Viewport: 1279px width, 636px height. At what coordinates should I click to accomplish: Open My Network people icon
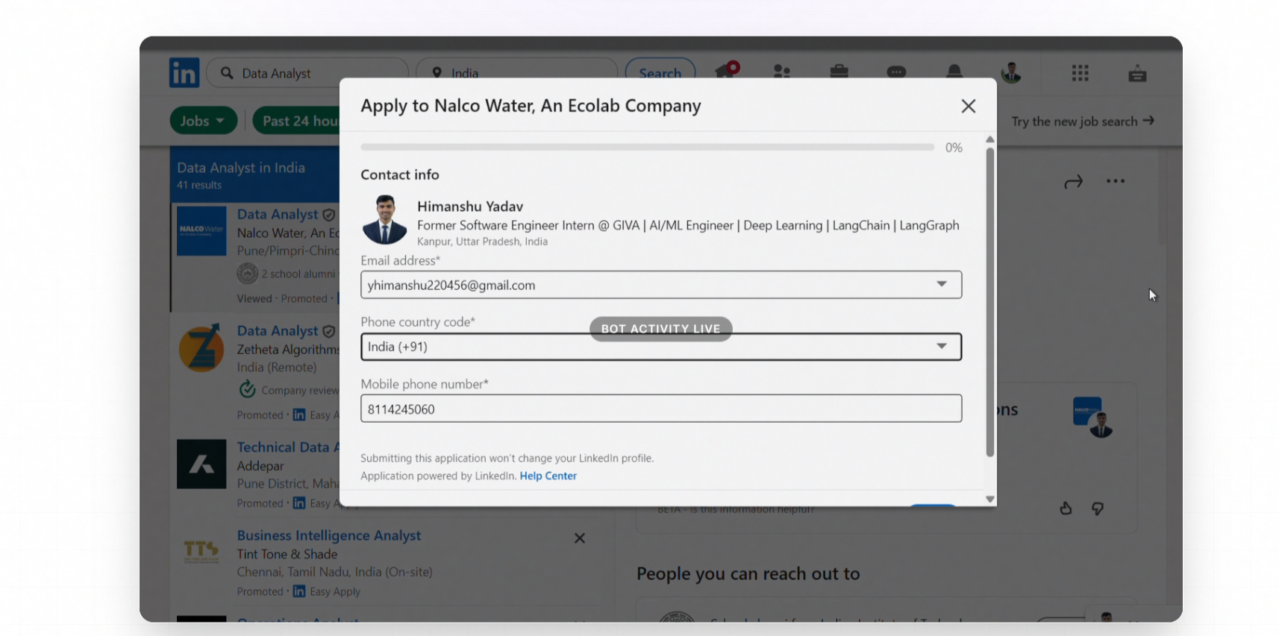pos(782,72)
